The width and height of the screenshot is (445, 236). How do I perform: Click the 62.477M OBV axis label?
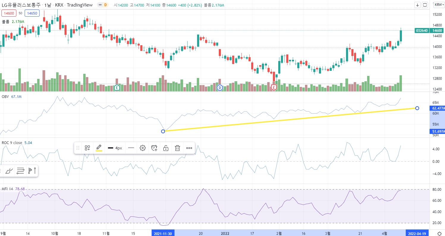point(438,108)
